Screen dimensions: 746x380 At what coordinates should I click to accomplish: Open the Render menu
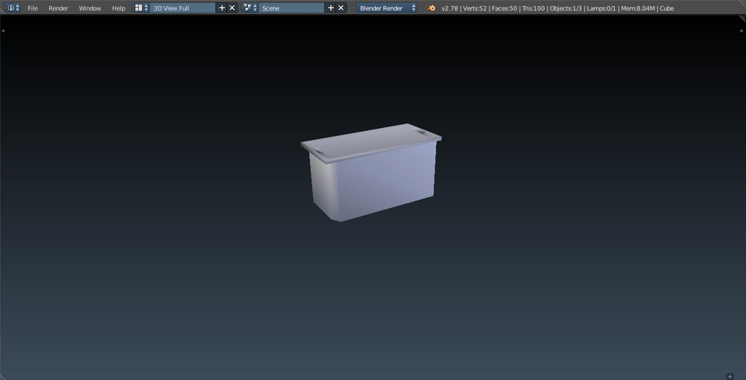tap(58, 8)
